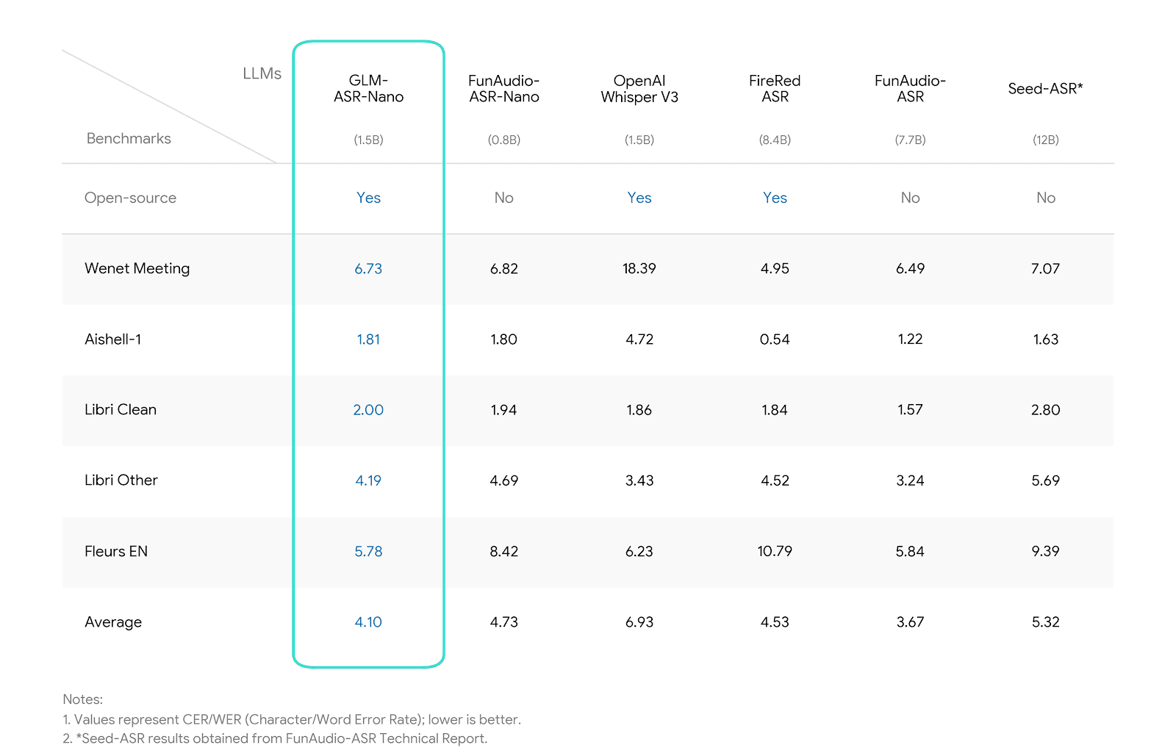
Task: Click the Fleurs EN benchmark label
Action: [x=116, y=552]
